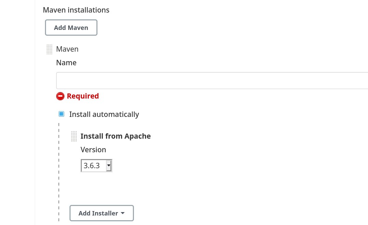Grab the drag handle beside Install from Apache

point(74,136)
